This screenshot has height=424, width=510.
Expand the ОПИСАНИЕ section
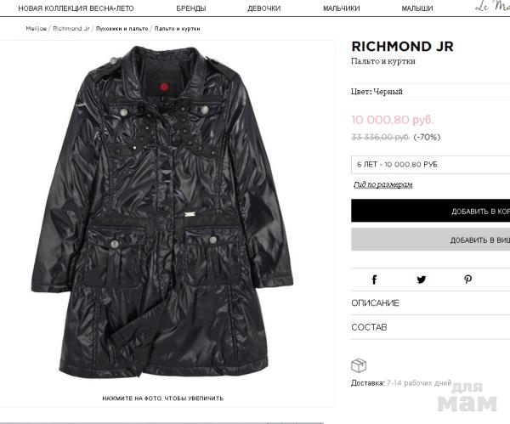[430, 303]
